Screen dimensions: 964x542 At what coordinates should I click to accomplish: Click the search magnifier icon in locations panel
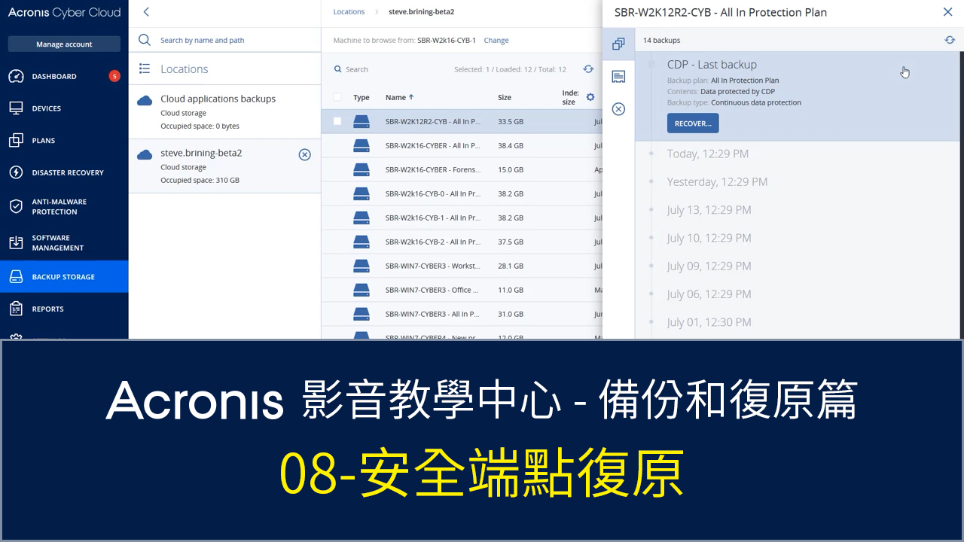pos(145,40)
